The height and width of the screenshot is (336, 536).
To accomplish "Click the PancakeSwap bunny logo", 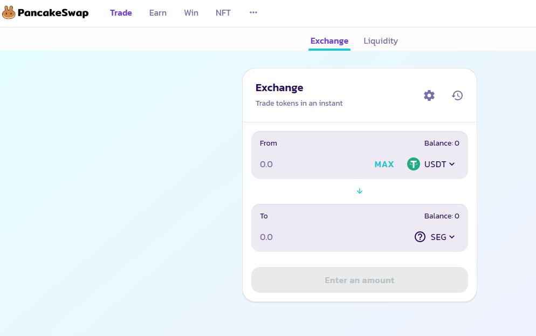I will pos(9,12).
